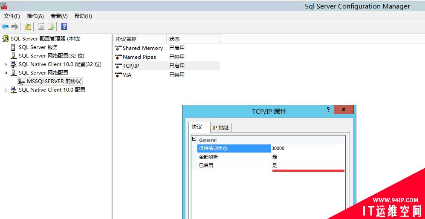Sort by the 状态 column header
The image size is (425, 219).
193,39
